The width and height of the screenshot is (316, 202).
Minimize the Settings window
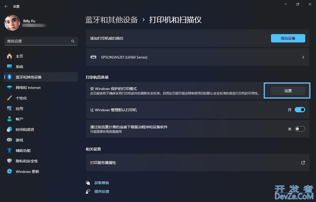click(285, 4)
